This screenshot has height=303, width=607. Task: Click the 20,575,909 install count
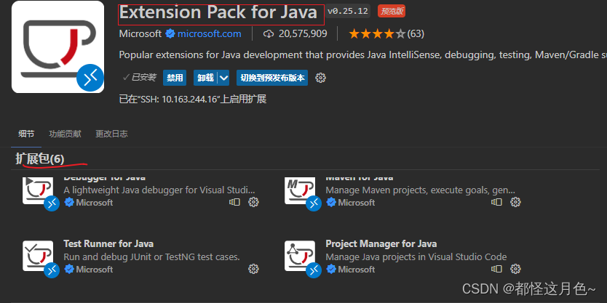pos(303,34)
